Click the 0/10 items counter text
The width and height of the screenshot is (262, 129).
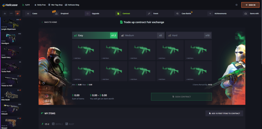tap(210, 85)
